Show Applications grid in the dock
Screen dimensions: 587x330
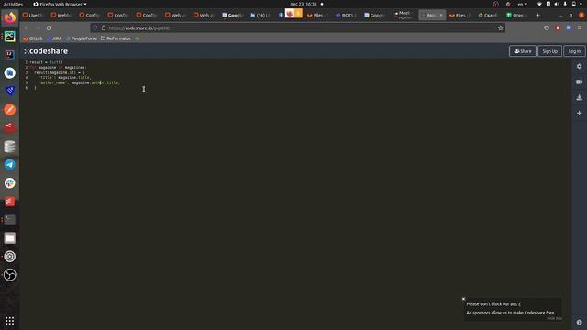[x=10, y=321]
